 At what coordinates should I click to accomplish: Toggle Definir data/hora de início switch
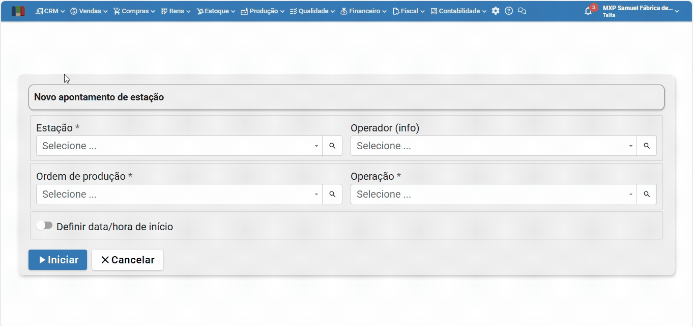point(45,225)
